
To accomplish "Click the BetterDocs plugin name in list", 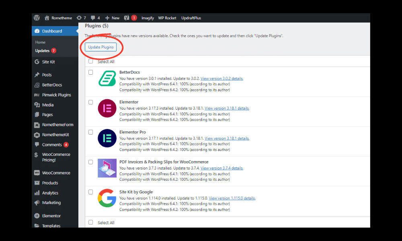I will click(x=129, y=72).
